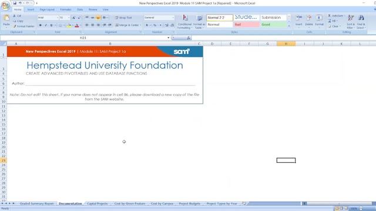Expand the cell styles gallery
This screenshot has width=376, height=211.
[289, 26]
